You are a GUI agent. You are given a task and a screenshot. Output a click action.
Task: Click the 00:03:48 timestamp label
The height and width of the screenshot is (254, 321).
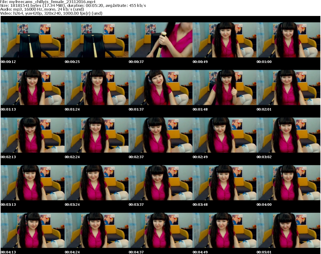(200, 205)
